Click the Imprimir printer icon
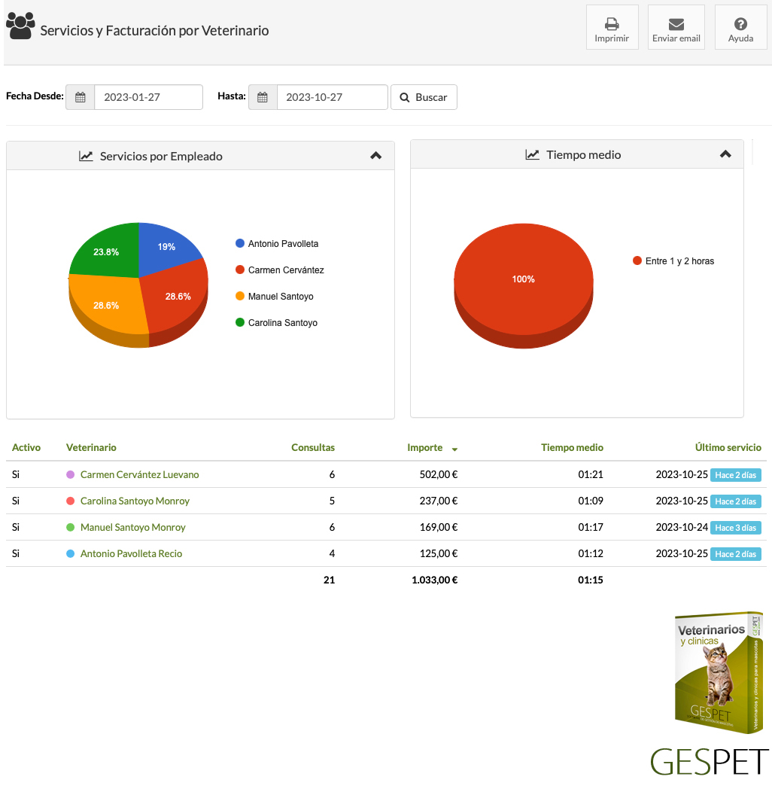 pyautogui.click(x=612, y=23)
